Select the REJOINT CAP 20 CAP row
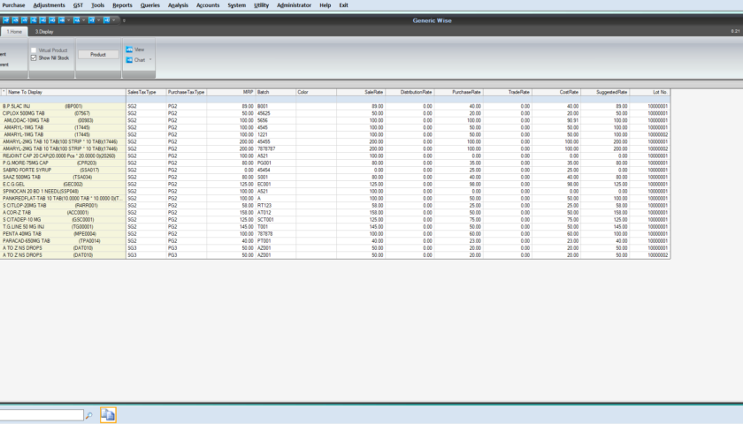 click(335, 155)
